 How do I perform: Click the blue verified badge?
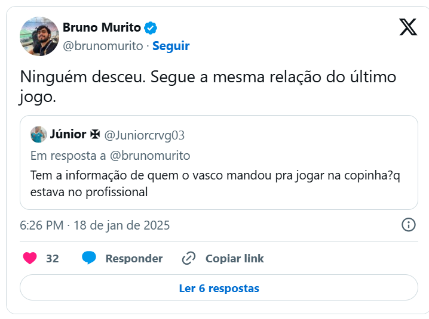click(x=151, y=27)
